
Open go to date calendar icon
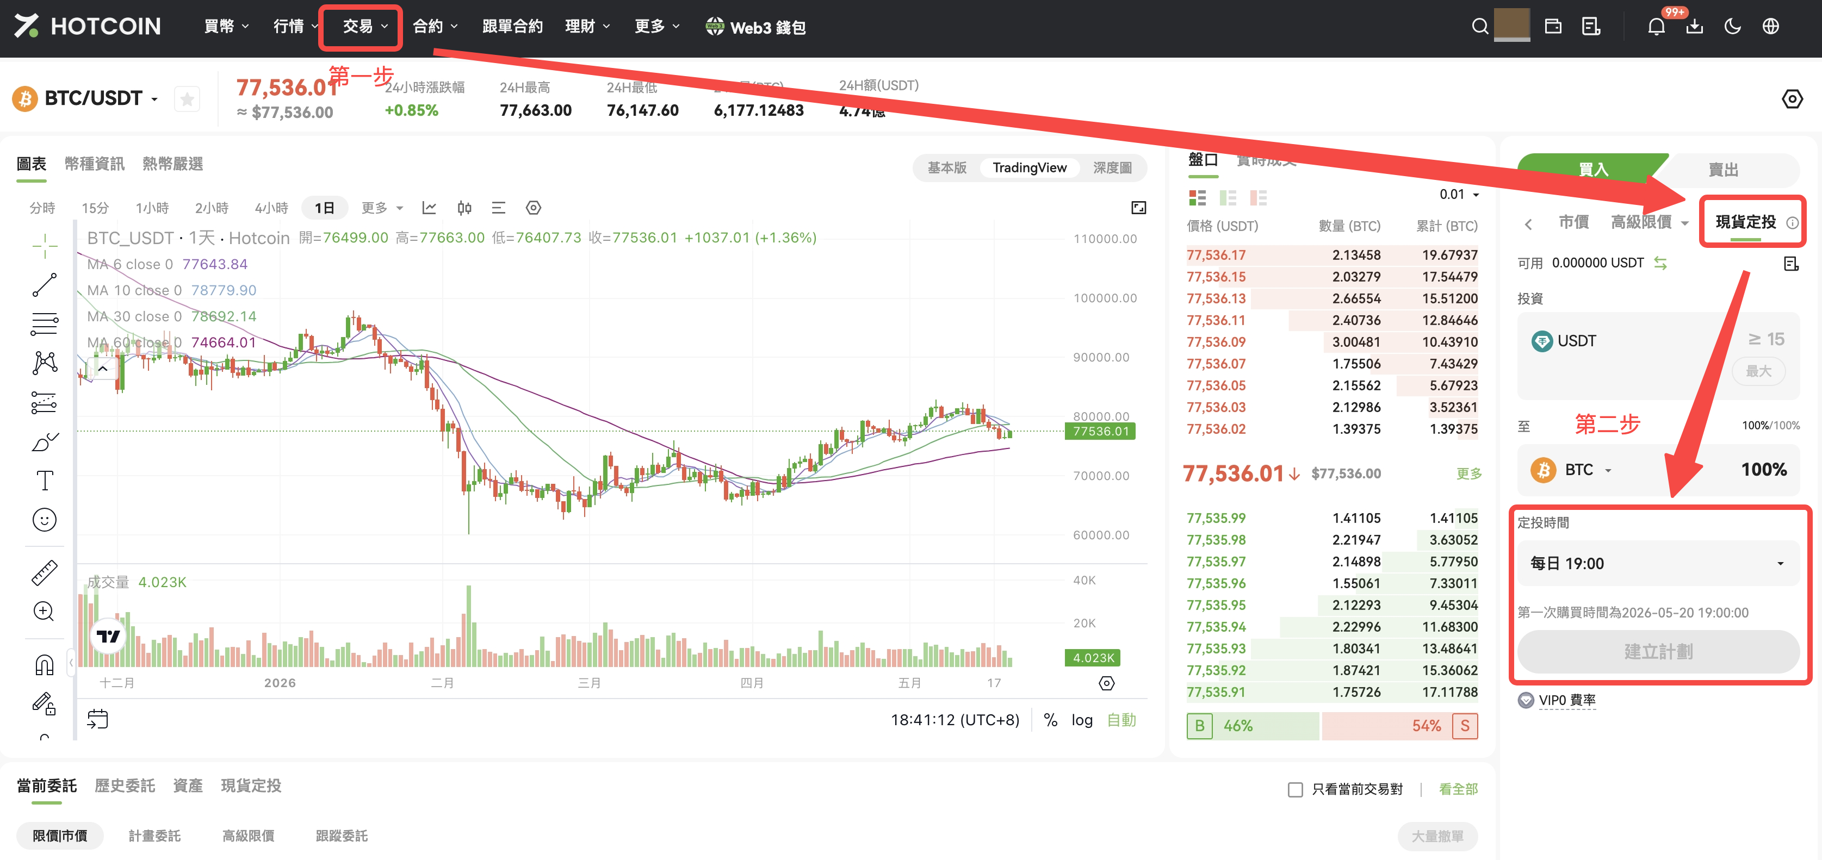click(97, 719)
